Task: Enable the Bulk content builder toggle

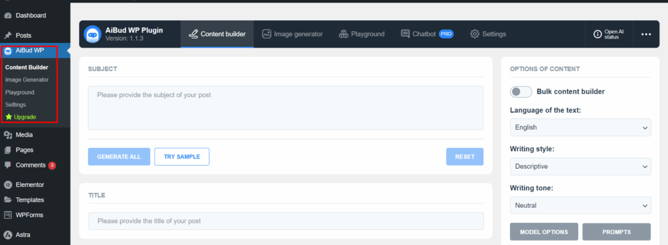Action: tap(521, 91)
